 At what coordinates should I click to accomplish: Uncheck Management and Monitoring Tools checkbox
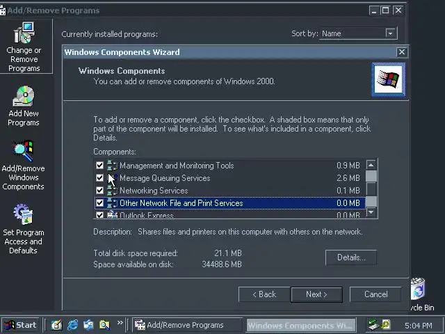pos(99,166)
